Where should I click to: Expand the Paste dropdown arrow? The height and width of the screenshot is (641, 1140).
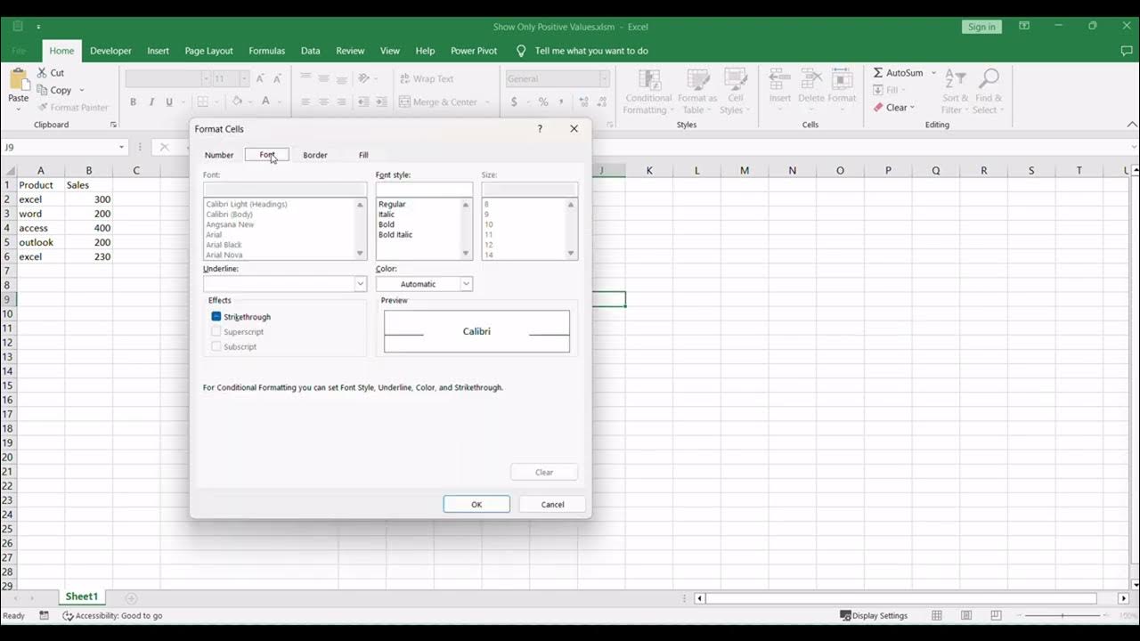[x=18, y=110]
